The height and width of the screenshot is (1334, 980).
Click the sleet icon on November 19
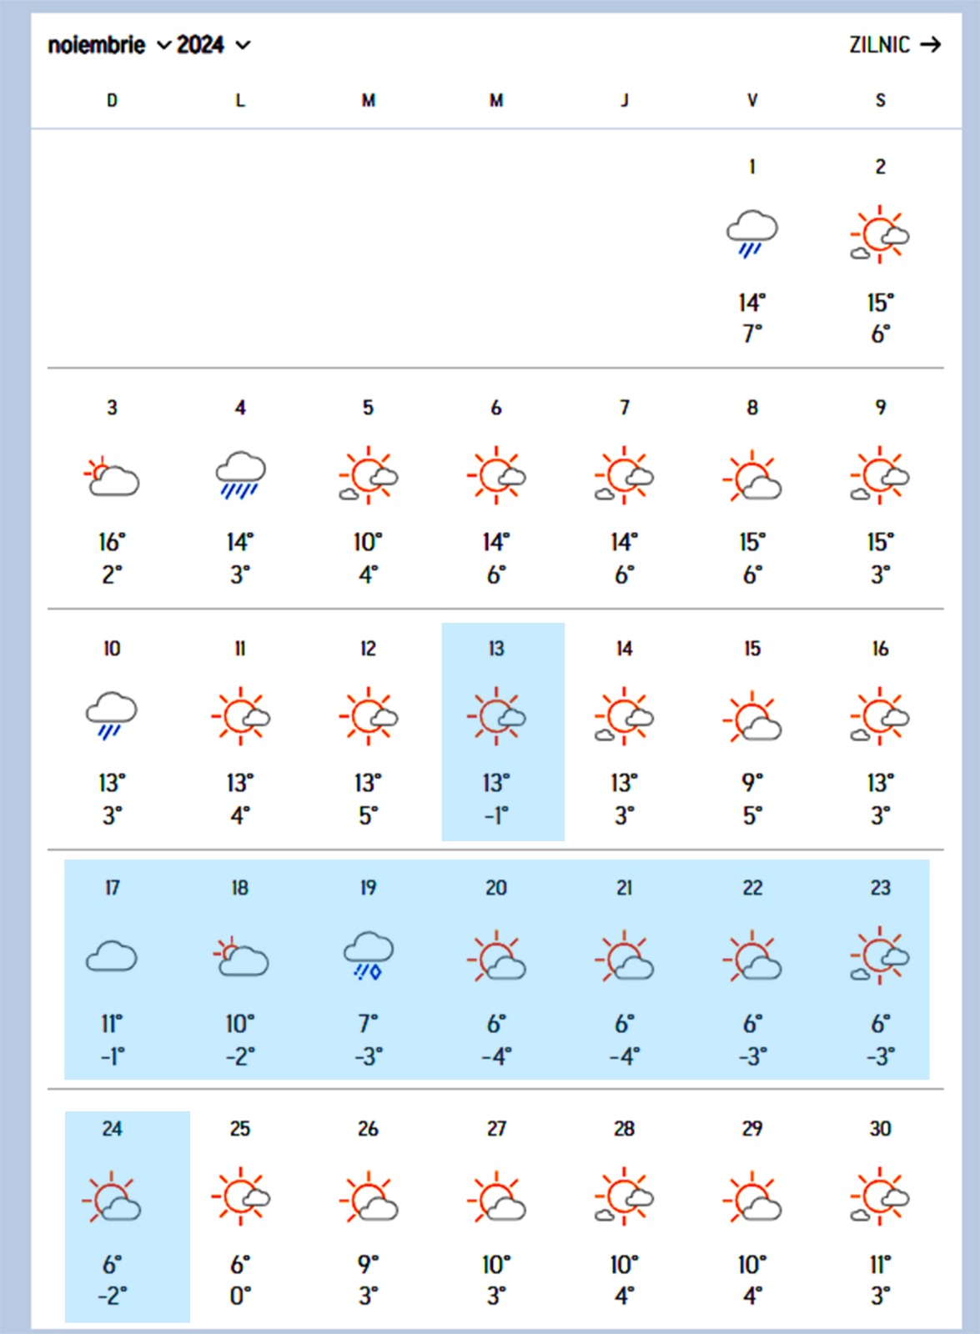pyautogui.click(x=368, y=955)
